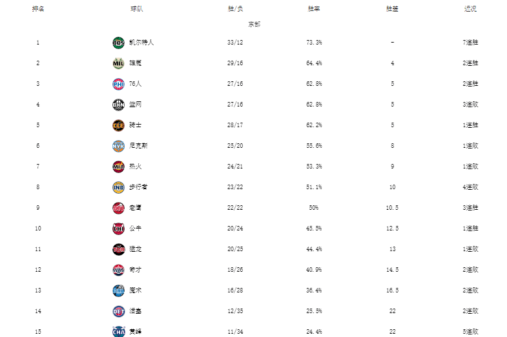Image resolution: width=507 pixels, height=337 pixels.
Task: Click the TOR 猛龙 team logo
Action: [x=118, y=249]
